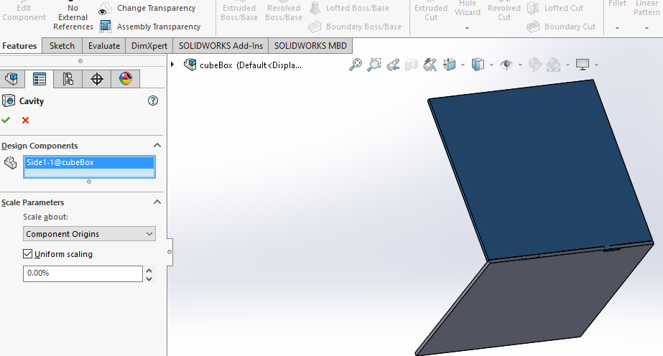The image size is (663, 356).
Task: Open the Fillet dropdown arrow
Action: pyautogui.click(x=617, y=28)
